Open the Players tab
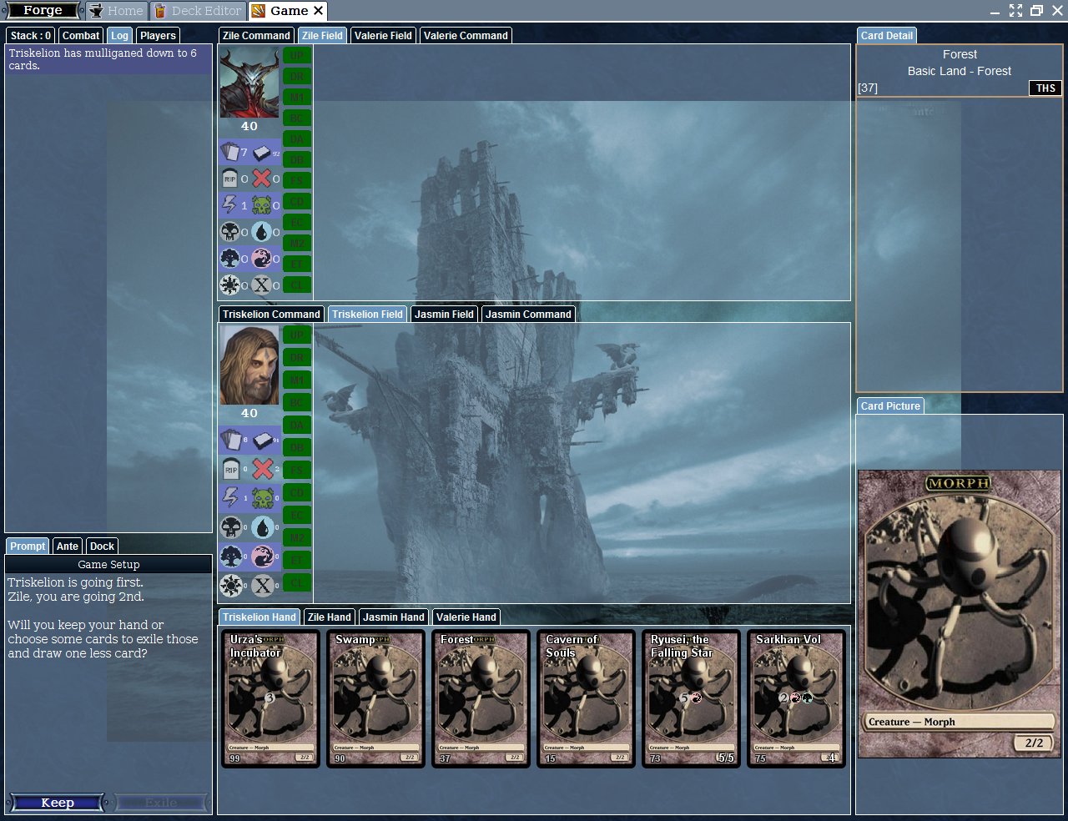 [158, 36]
